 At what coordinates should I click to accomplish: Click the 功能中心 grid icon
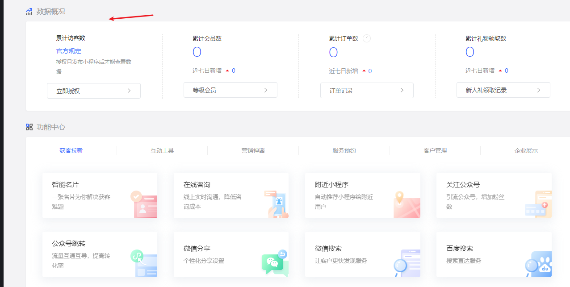(29, 127)
